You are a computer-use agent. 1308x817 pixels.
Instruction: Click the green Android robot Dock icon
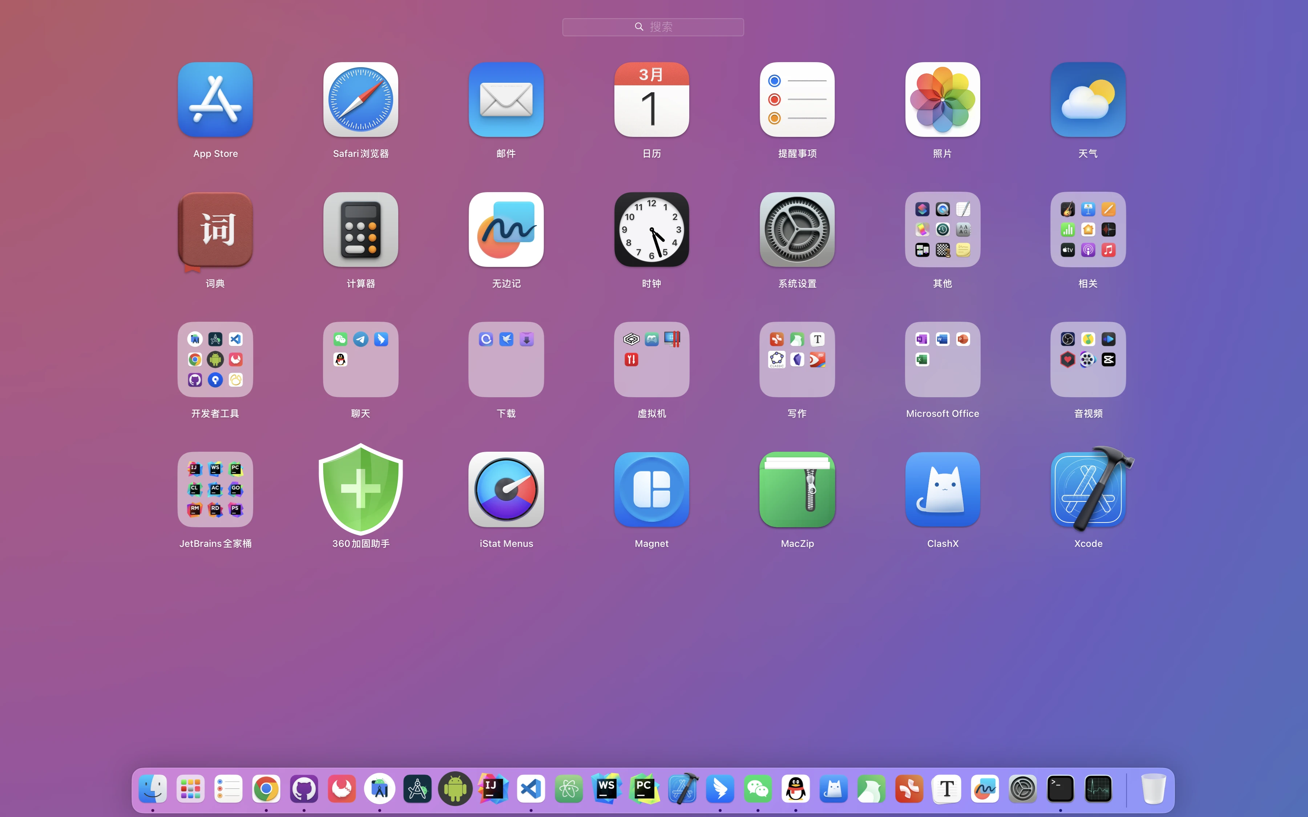coord(455,789)
